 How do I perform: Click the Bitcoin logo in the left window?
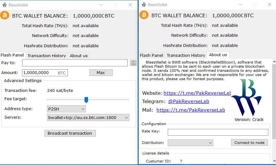point(5,15)
